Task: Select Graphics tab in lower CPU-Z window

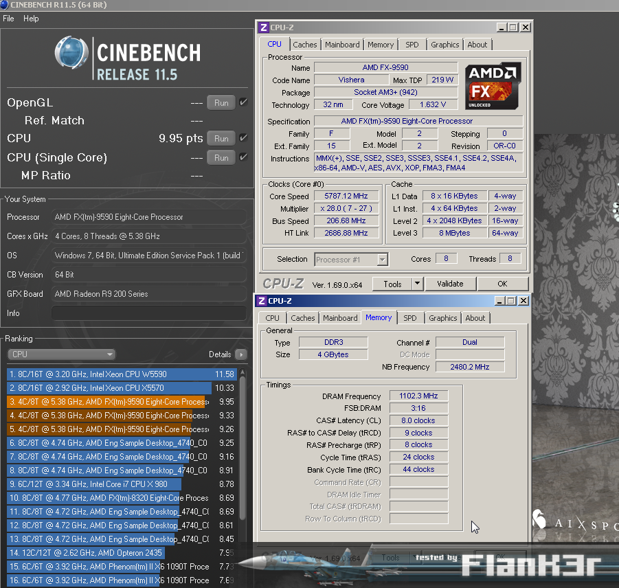Action: pos(443,318)
